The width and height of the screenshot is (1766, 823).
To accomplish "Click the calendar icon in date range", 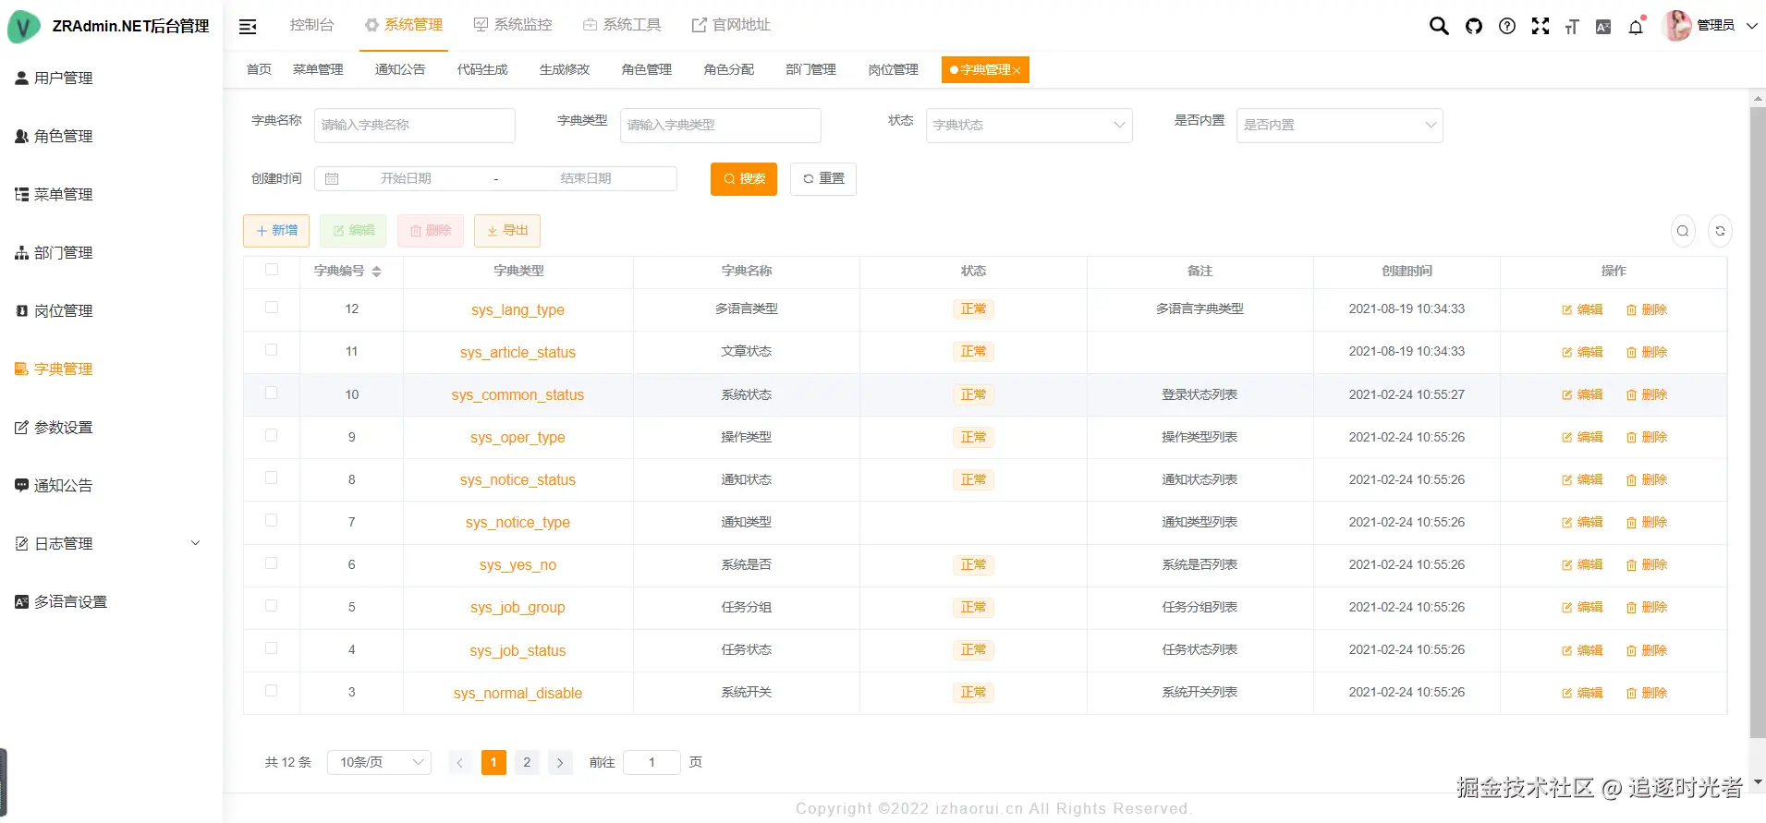I will tap(332, 178).
